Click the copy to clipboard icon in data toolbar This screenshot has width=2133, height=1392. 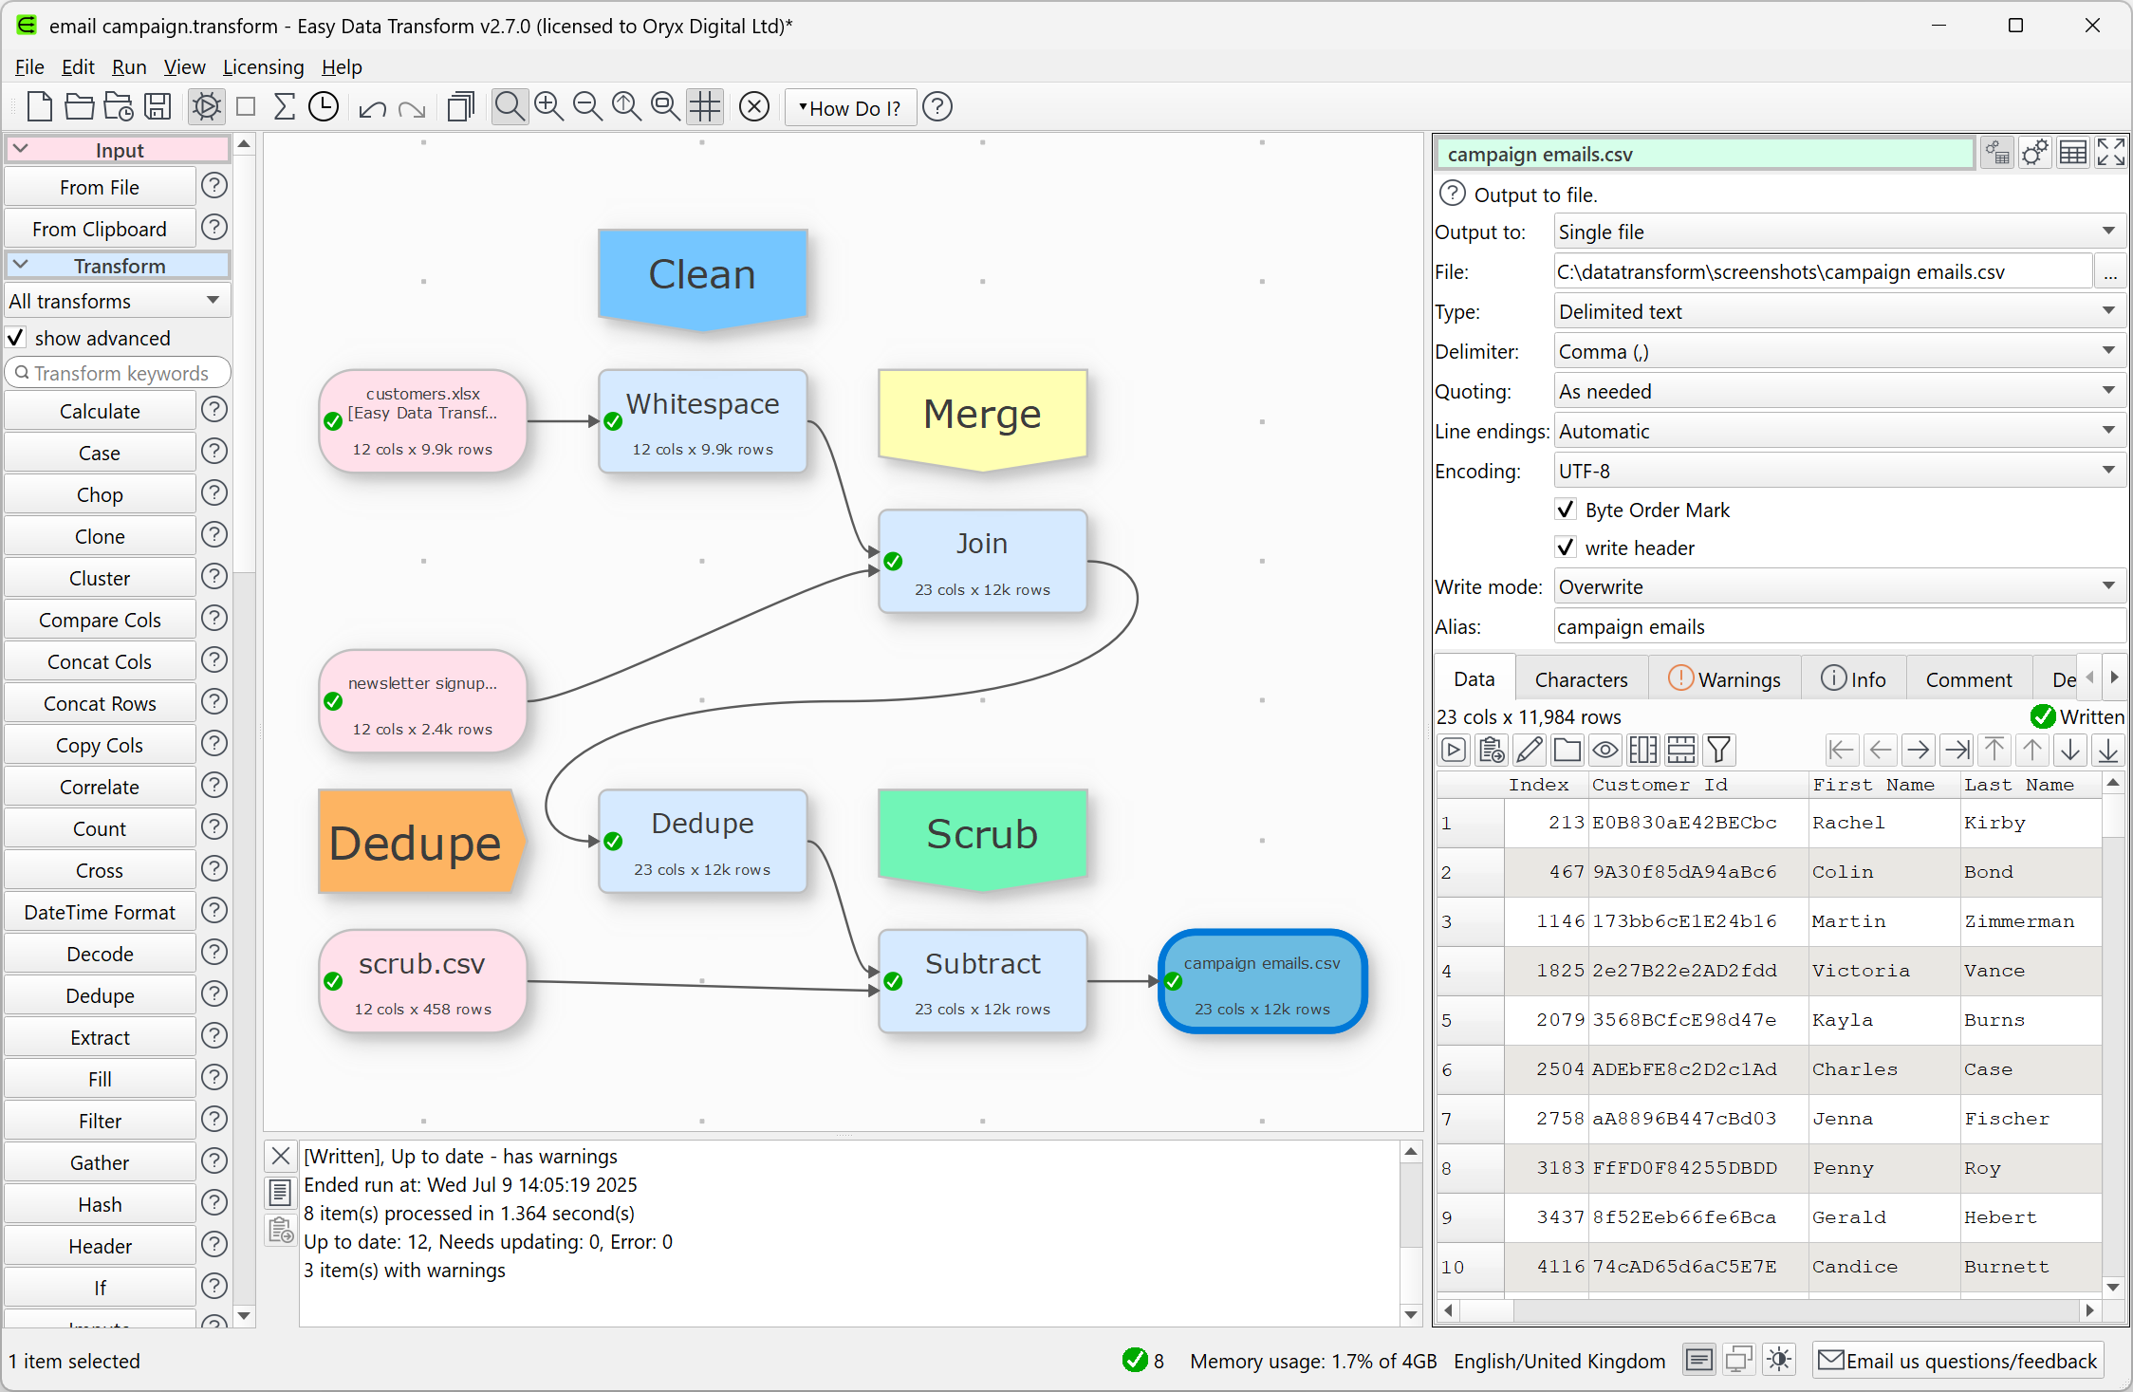click(1492, 750)
